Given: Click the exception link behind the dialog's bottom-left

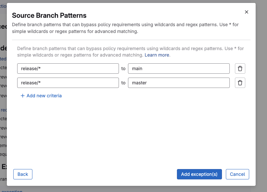Looking at the screenshot, I should pyautogui.click(x=11, y=190).
